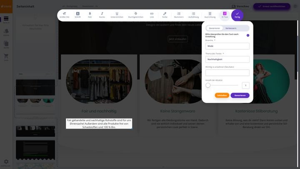300x169 pixels.
Task: Click the orange Schließen button
Action: click(222, 95)
